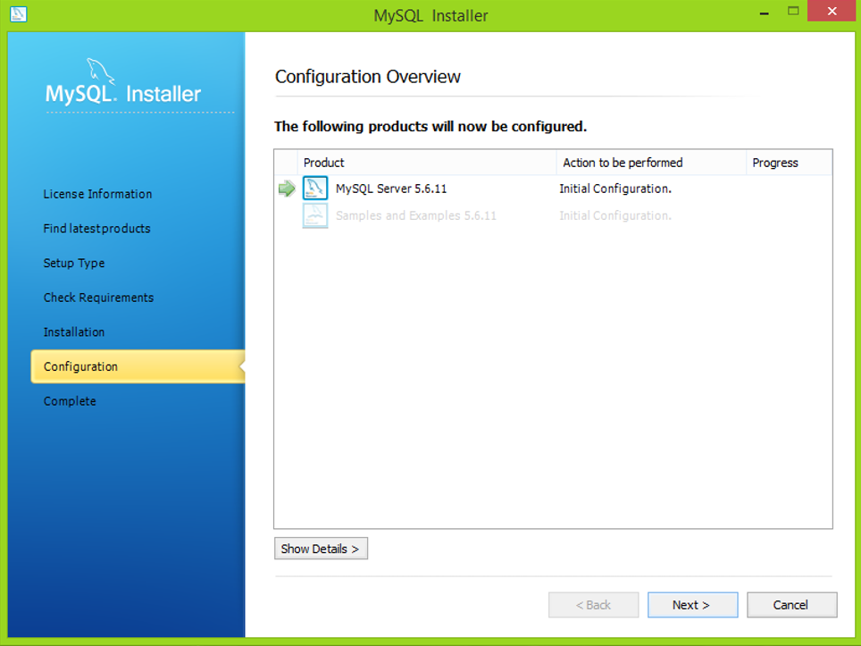Minimize the MySQL Installer window

coord(764,13)
